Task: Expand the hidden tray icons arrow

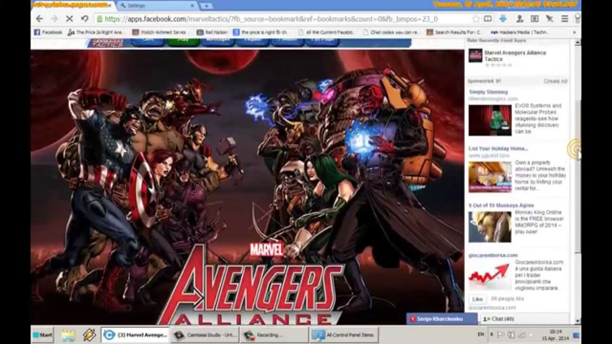Action: click(492, 334)
